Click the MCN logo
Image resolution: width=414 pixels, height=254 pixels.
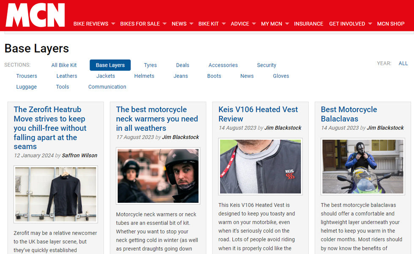[x=35, y=16]
